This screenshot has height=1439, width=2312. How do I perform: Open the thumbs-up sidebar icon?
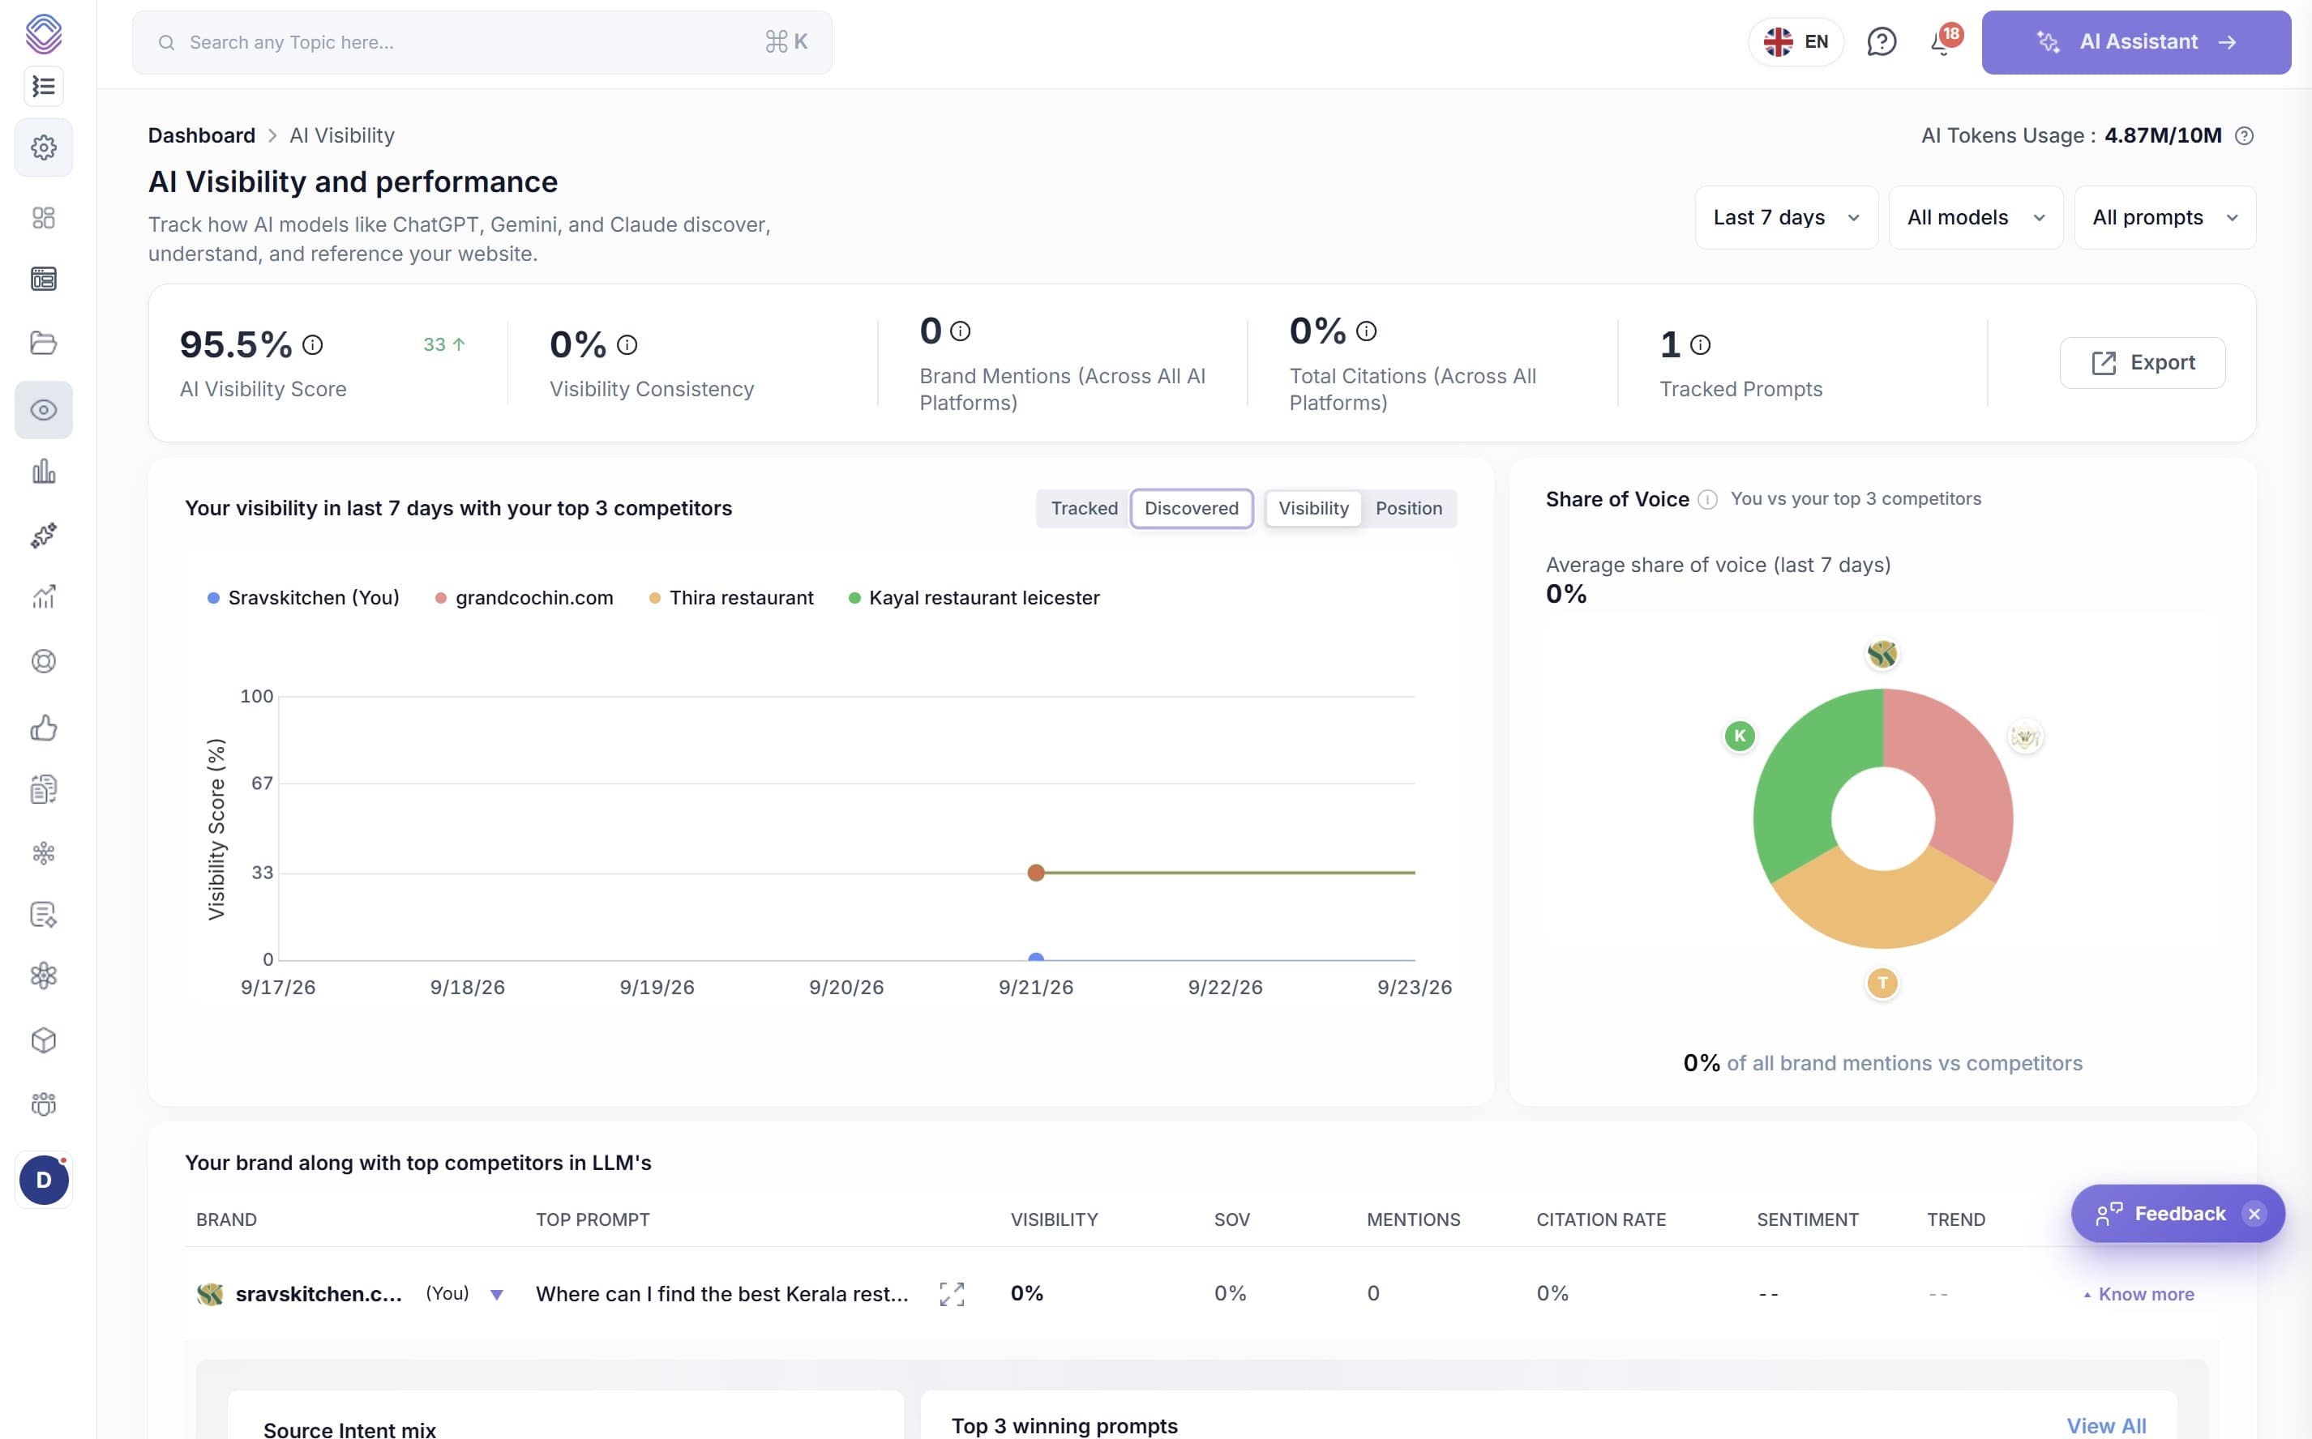click(x=44, y=728)
